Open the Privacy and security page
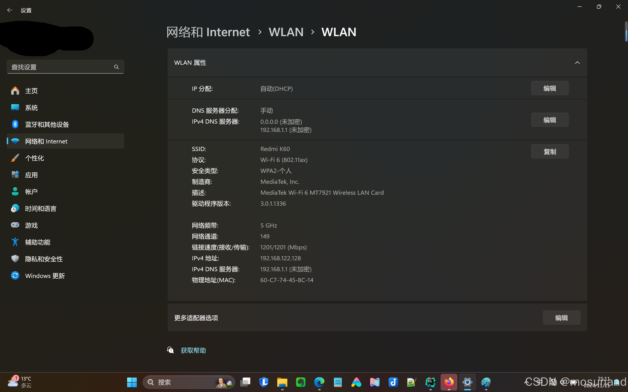 pyautogui.click(x=44, y=259)
